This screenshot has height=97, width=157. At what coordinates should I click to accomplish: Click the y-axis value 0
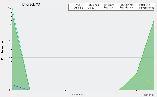click(x=10, y=90)
